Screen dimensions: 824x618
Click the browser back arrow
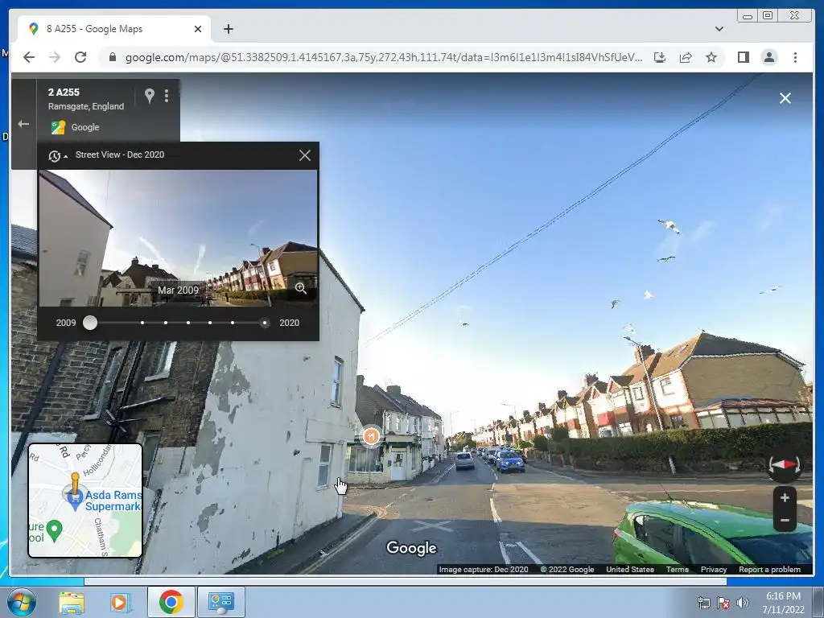[29, 57]
